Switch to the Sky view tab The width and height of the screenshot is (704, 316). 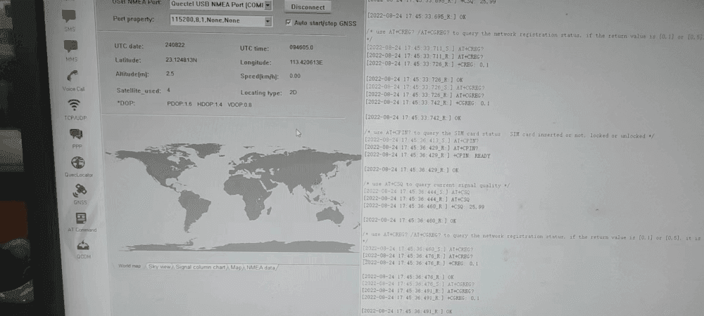pyautogui.click(x=159, y=267)
